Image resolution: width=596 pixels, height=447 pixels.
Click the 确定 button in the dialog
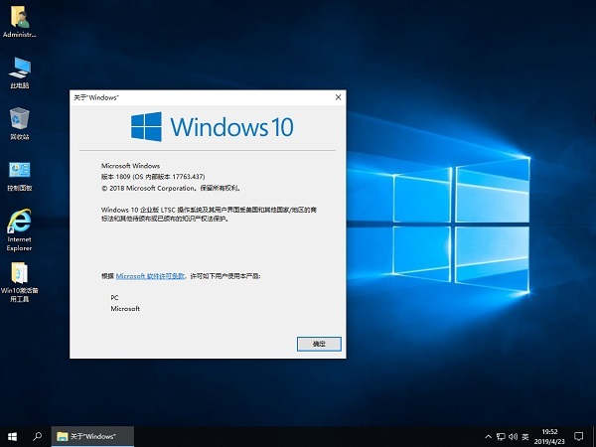click(x=319, y=343)
